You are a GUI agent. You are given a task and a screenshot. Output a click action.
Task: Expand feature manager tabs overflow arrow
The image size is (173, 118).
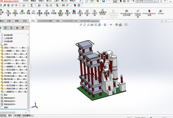(x=28, y=28)
